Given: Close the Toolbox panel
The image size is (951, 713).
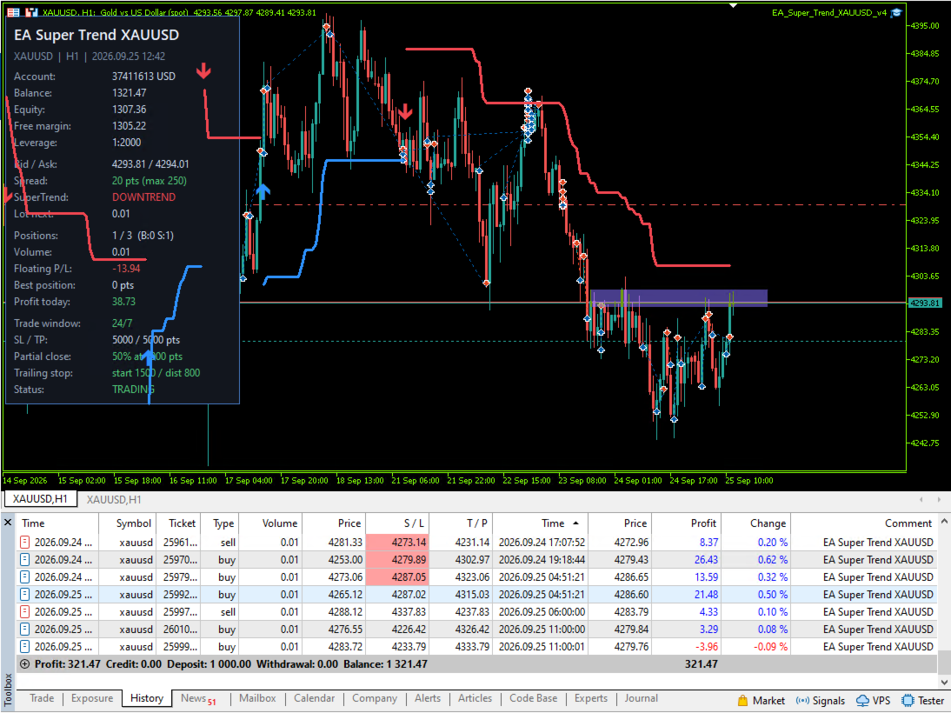Looking at the screenshot, I should [x=8, y=522].
